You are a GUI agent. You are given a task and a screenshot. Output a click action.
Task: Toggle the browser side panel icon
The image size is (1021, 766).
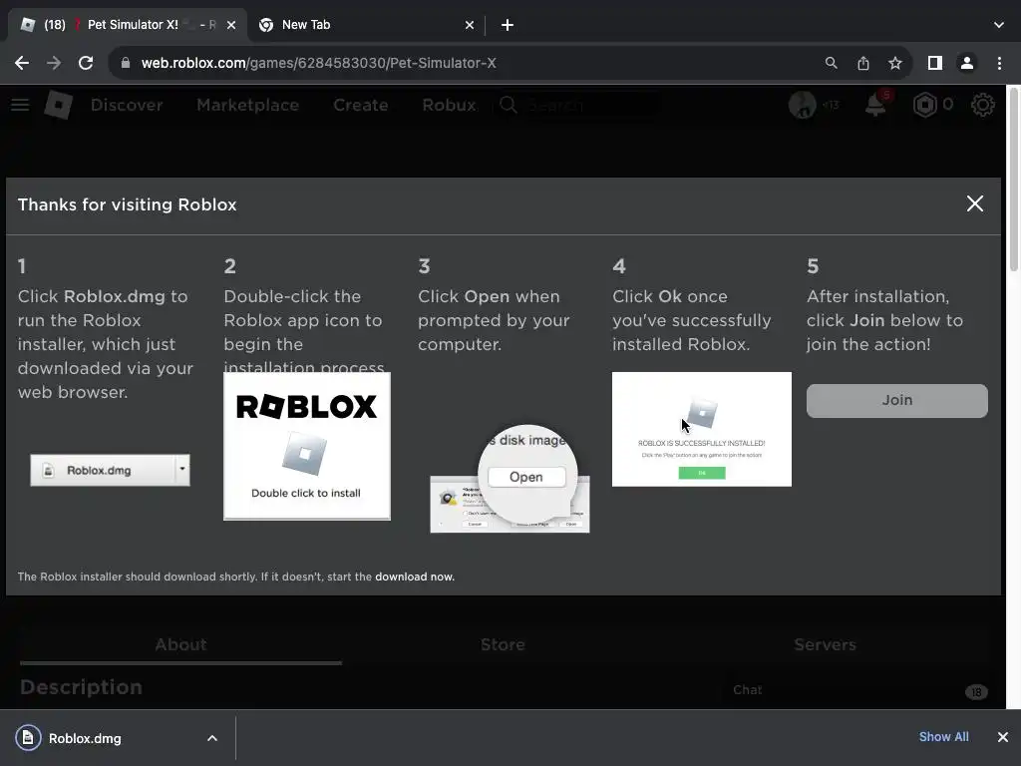click(x=934, y=63)
